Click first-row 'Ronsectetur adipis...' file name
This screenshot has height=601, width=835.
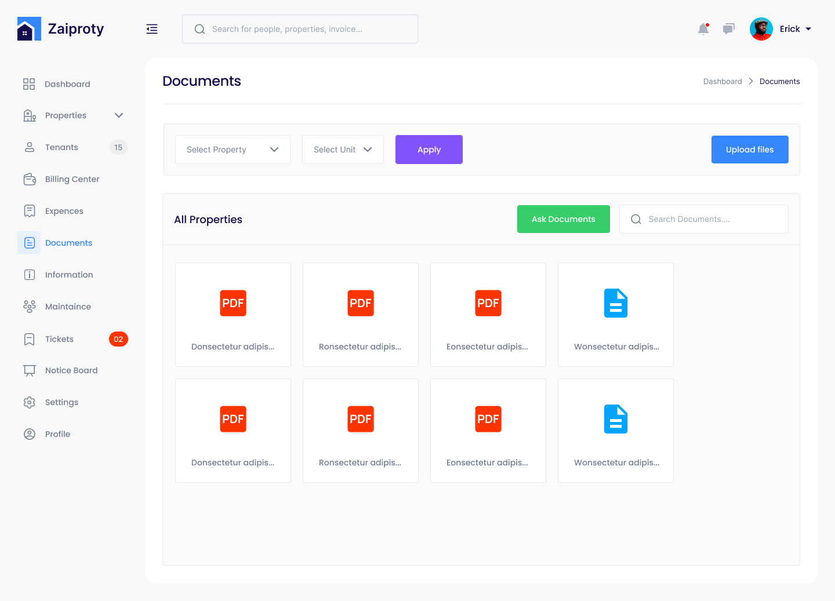coord(360,347)
